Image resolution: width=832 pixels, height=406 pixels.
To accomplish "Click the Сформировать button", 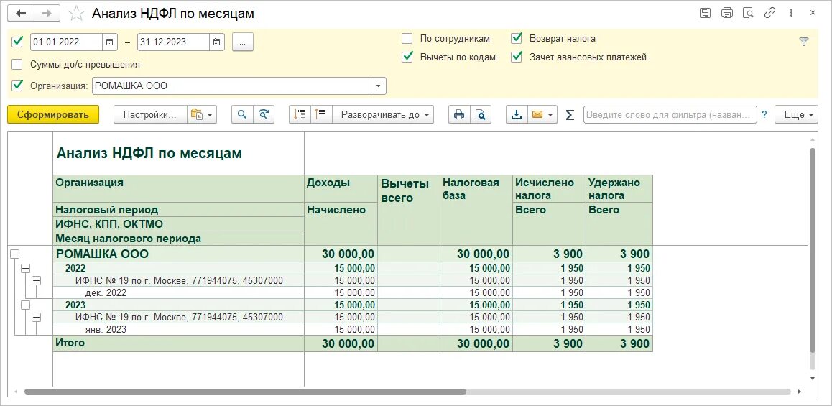I will 53,115.
